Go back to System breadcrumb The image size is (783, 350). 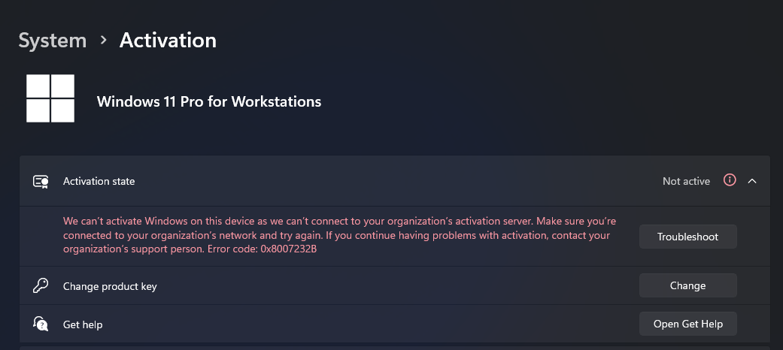[53, 41]
